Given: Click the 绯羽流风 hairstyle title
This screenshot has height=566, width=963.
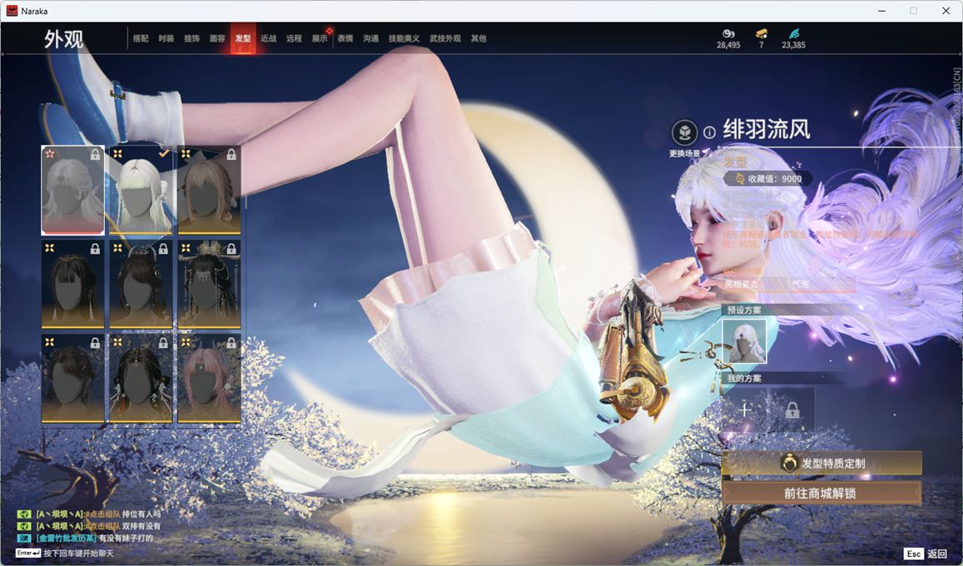Looking at the screenshot, I should (x=767, y=130).
